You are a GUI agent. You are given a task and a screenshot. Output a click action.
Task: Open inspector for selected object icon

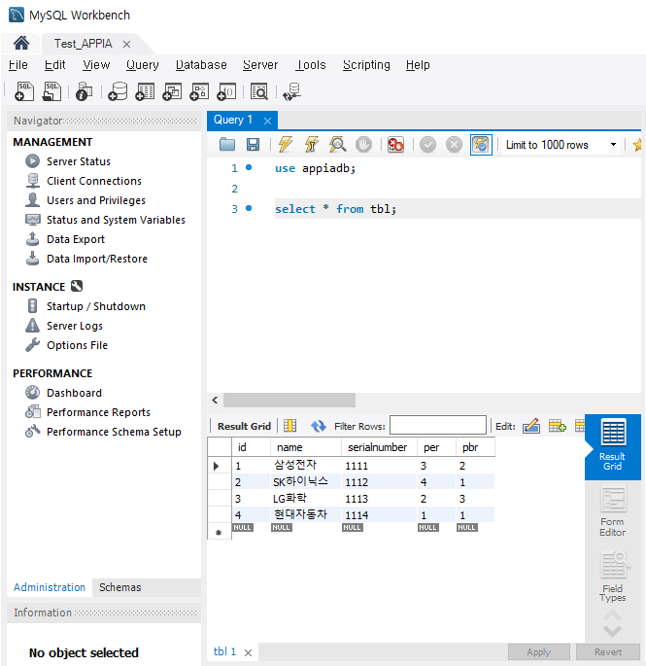(x=85, y=91)
